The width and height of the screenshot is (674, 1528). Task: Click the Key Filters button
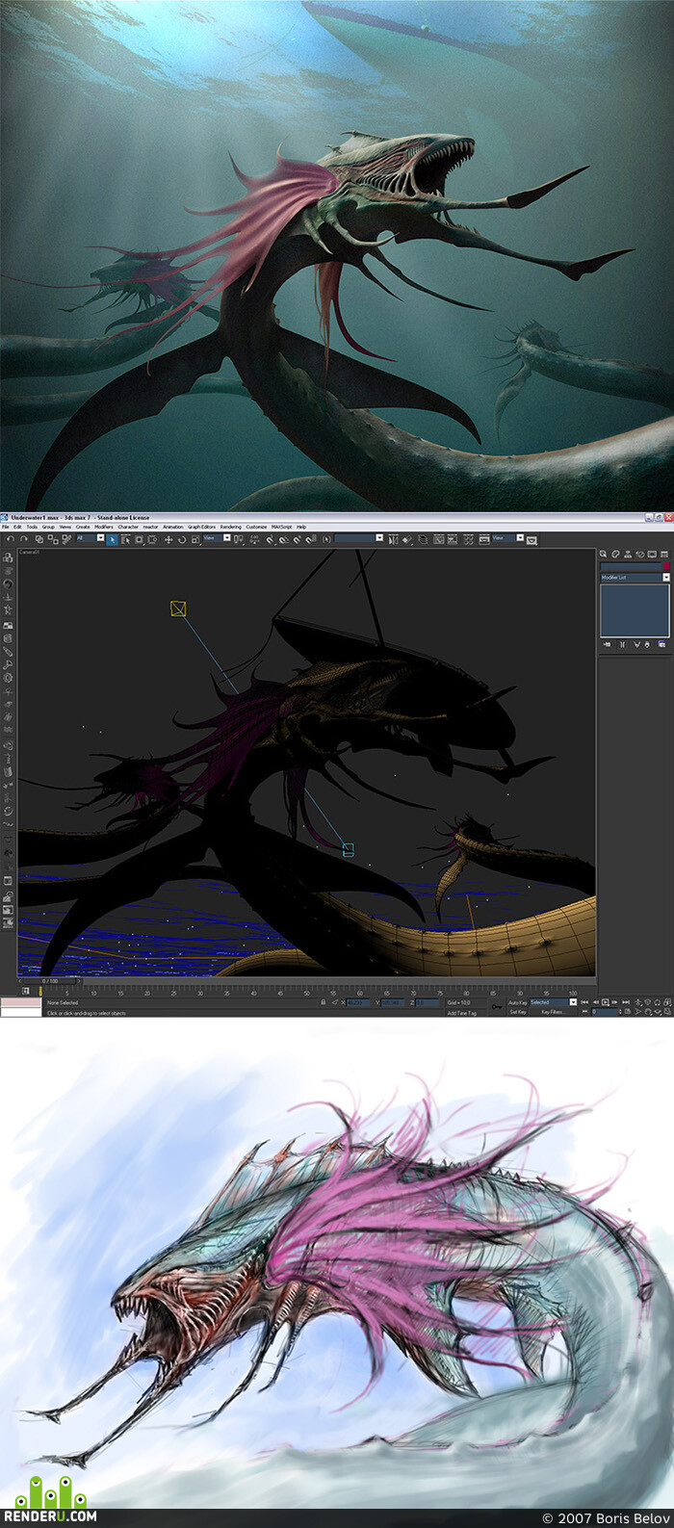tap(554, 1012)
